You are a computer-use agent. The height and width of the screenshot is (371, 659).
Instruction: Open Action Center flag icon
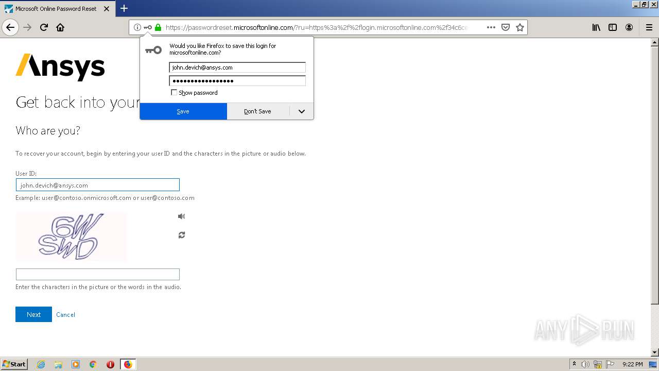click(610, 364)
